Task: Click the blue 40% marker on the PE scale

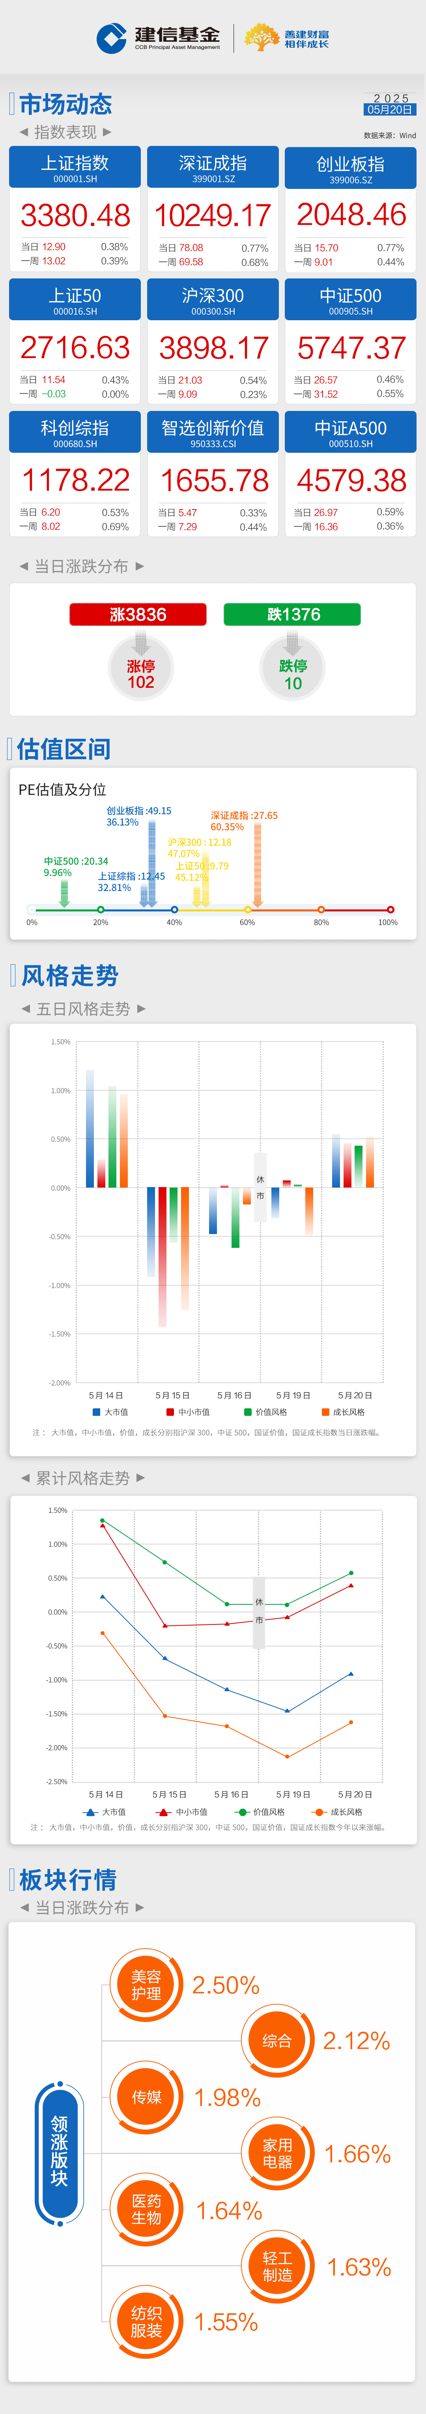Action: tap(174, 910)
